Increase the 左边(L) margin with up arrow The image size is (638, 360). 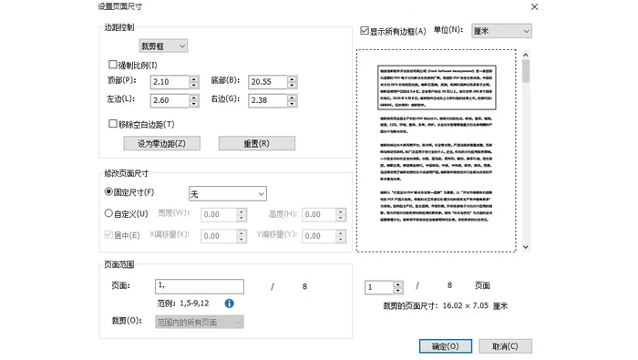click(x=194, y=98)
